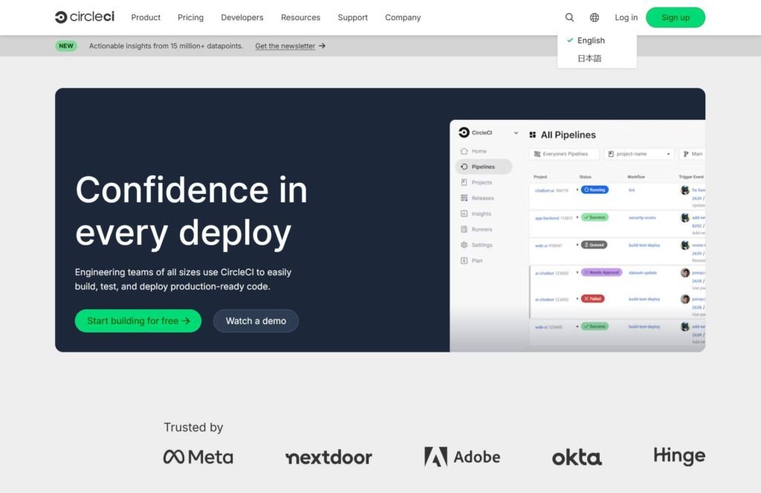
Task: Click the Status column header
Action: [x=586, y=177]
